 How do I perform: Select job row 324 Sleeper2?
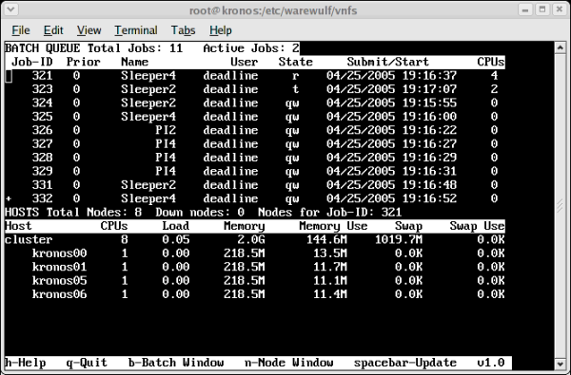coord(255,103)
